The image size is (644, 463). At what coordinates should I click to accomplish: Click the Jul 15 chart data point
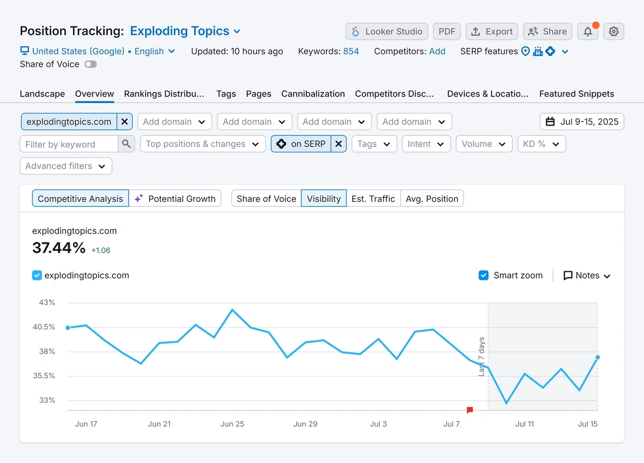click(x=597, y=357)
